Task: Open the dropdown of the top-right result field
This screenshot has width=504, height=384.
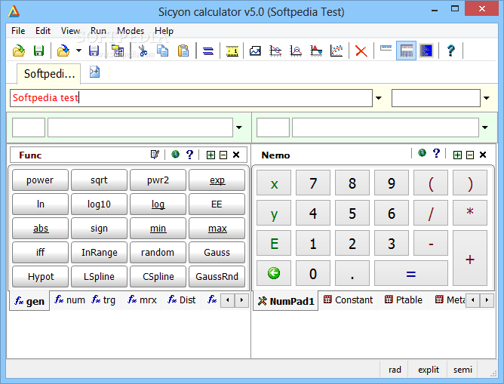Action: coord(487,98)
